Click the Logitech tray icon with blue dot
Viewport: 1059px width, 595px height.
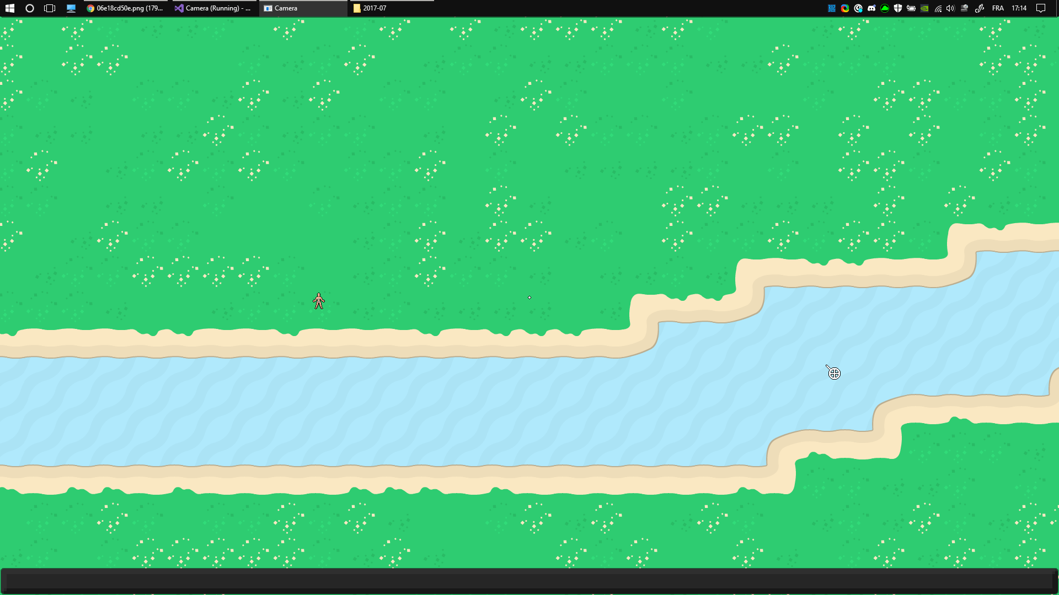pyautogui.click(x=858, y=8)
